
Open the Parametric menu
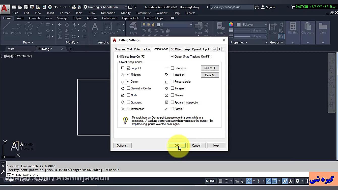point(144,13)
